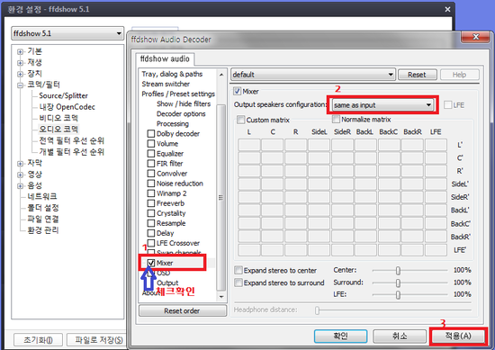This screenshot has width=495, height=350.
Task: Expand the 장치 tree node
Action: pos(20,74)
